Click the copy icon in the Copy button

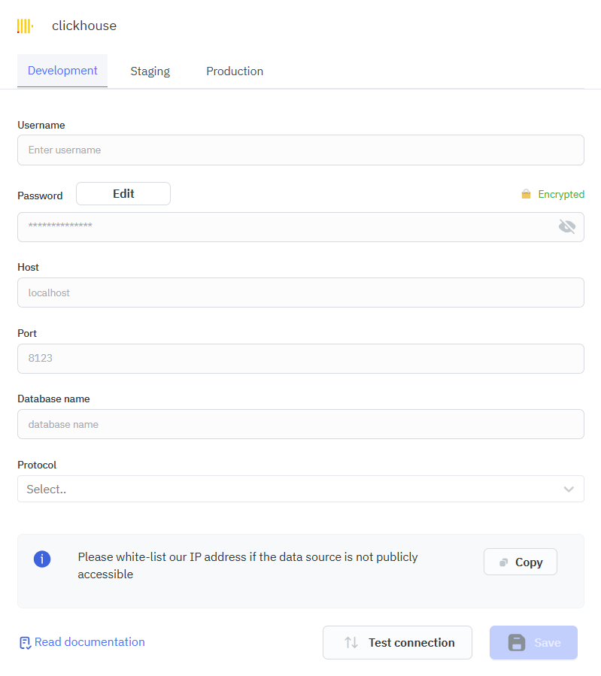(503, 562)
